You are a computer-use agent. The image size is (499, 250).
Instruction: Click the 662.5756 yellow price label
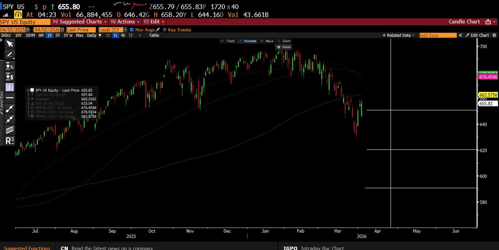tap(489, 95)
